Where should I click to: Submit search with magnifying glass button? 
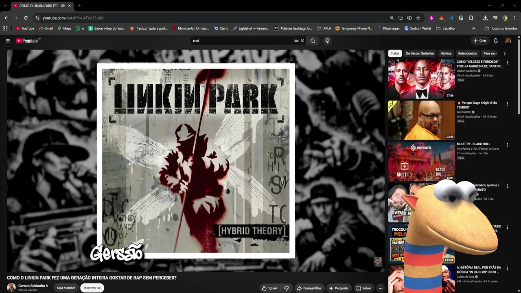[x=313, y=41]
